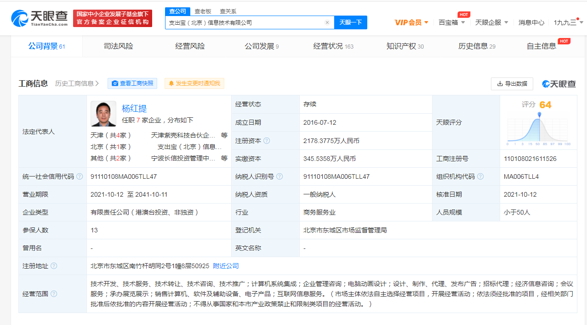Click the 91110108MA006TLL47 credit code value
Image resolution: width=587 pixels, height=325 pixels.
coord(124,176)
